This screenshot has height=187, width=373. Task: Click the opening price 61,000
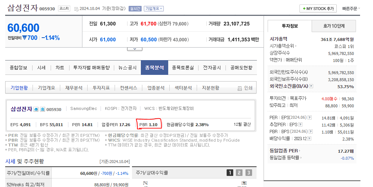click(108, 39)
